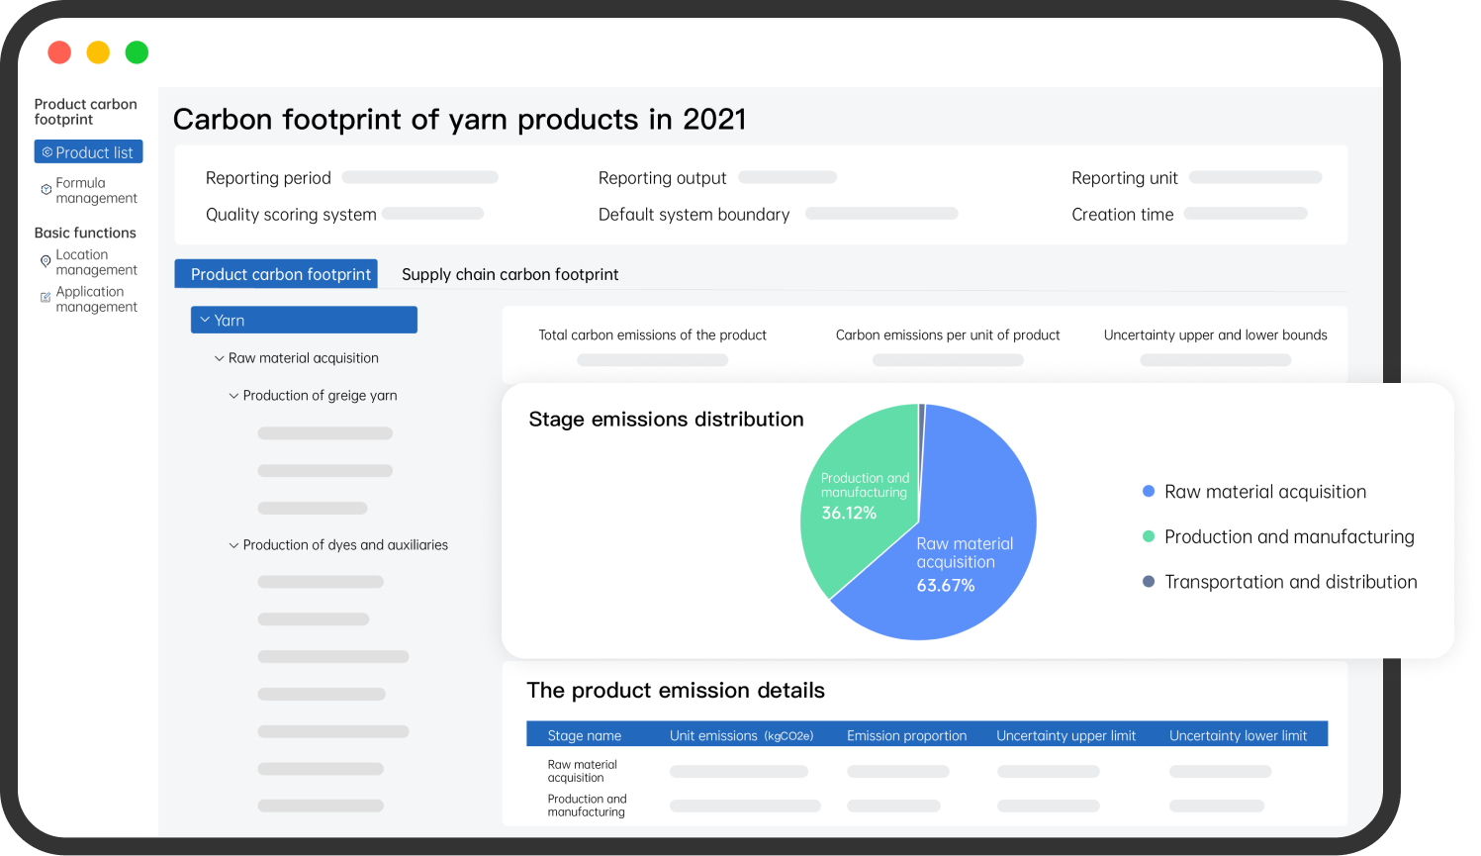Click the Application management edit icon
Screen dimensions: 1481x856
(46, 297)
